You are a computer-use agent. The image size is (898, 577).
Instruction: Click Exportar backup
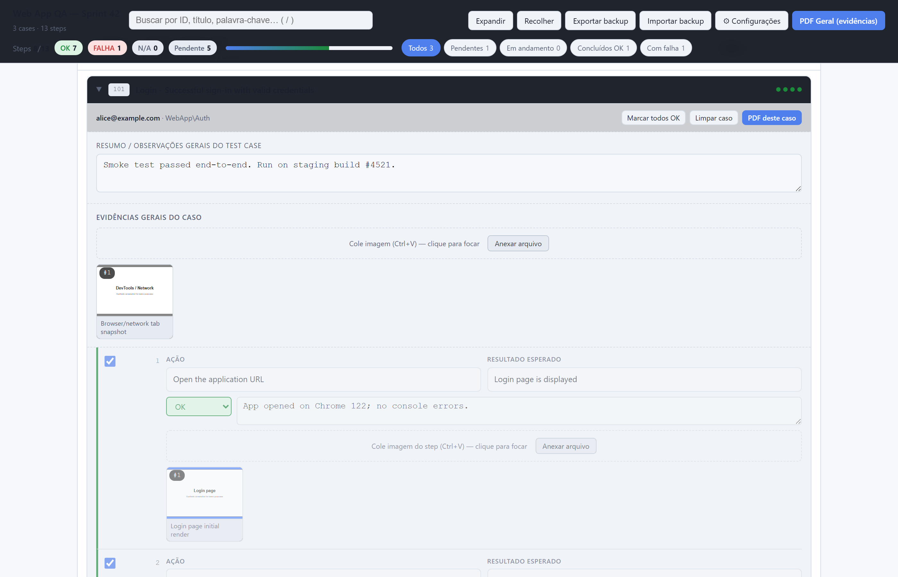(600, 21)
